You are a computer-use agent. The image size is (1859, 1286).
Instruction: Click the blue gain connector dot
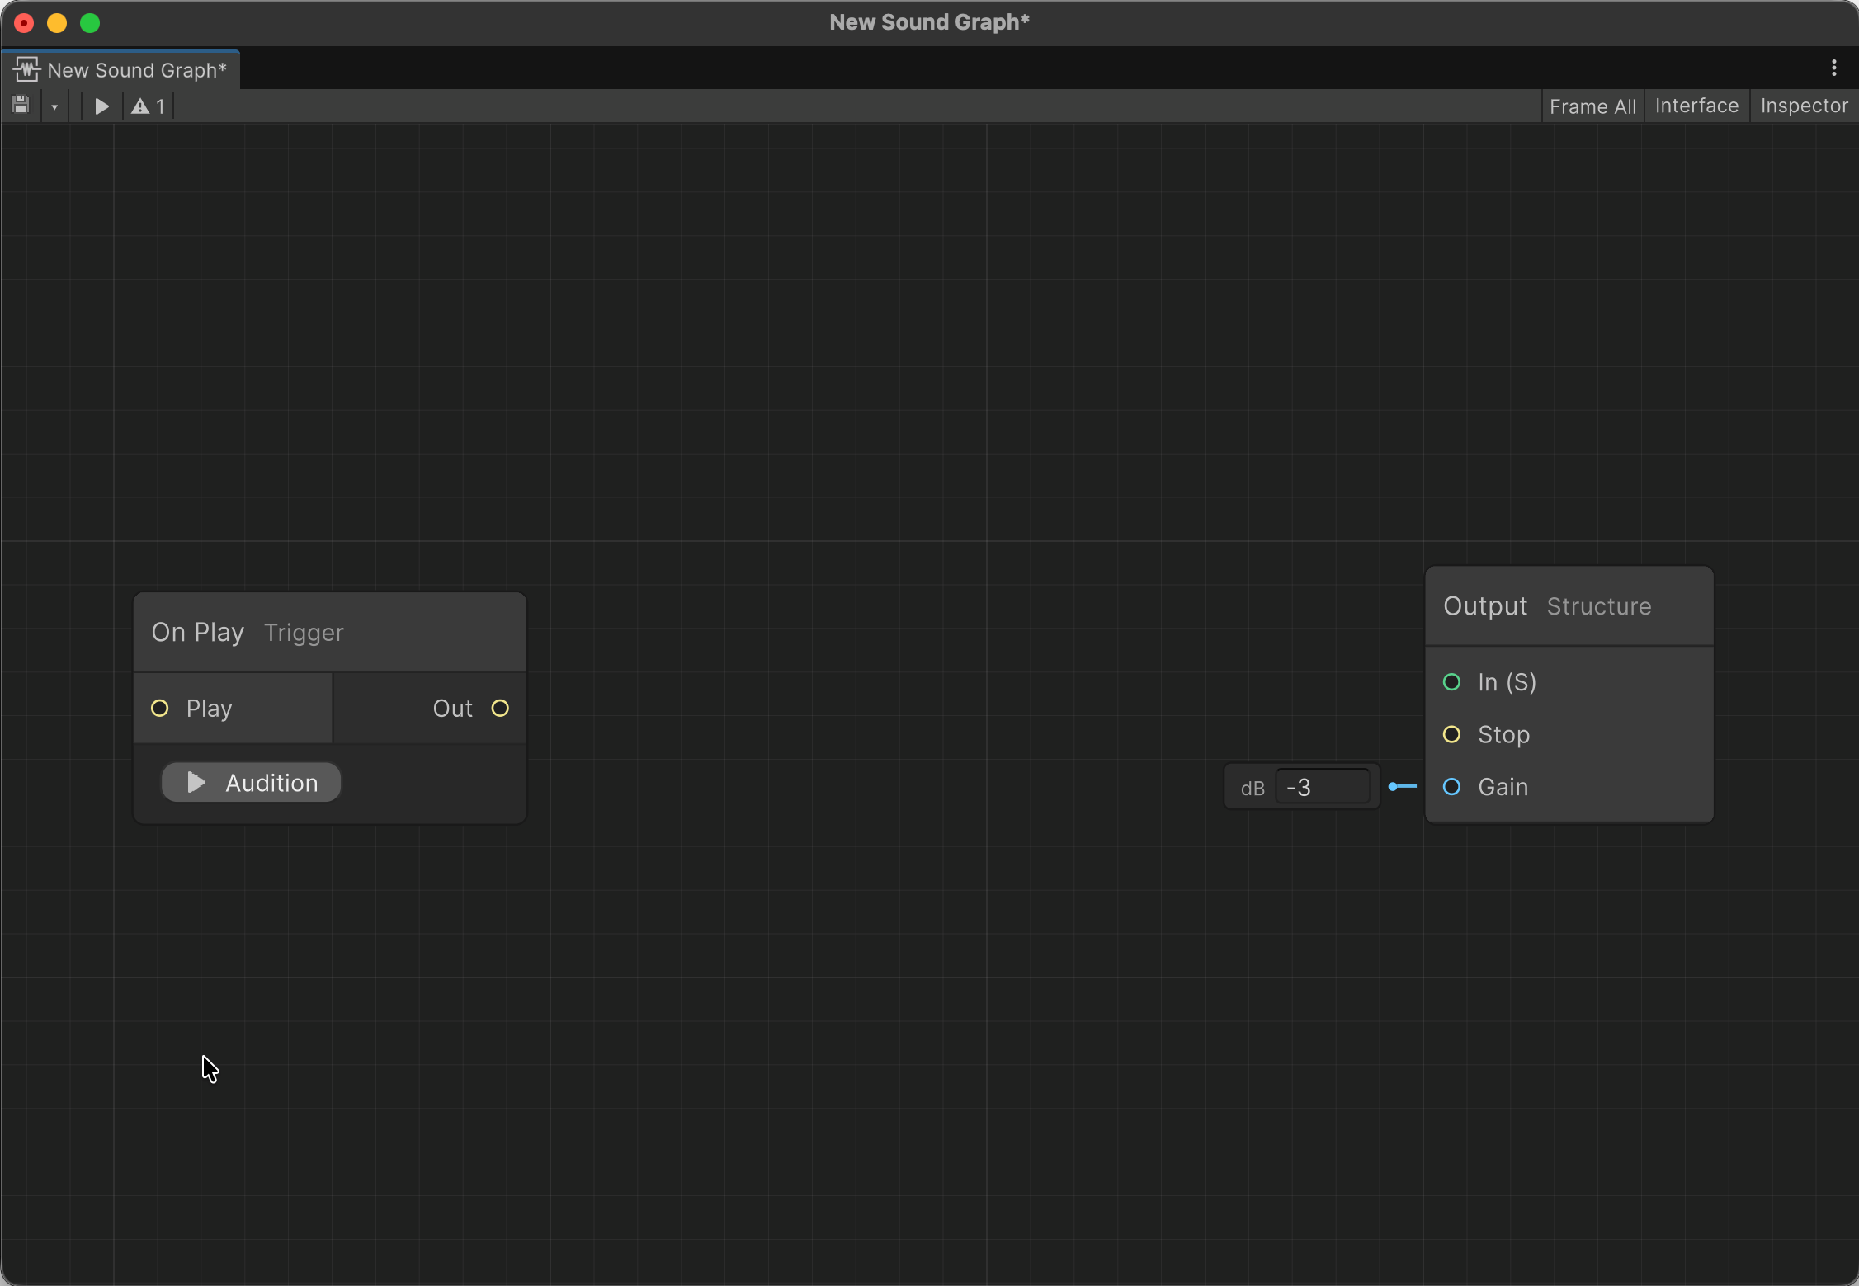(1393, 787)
